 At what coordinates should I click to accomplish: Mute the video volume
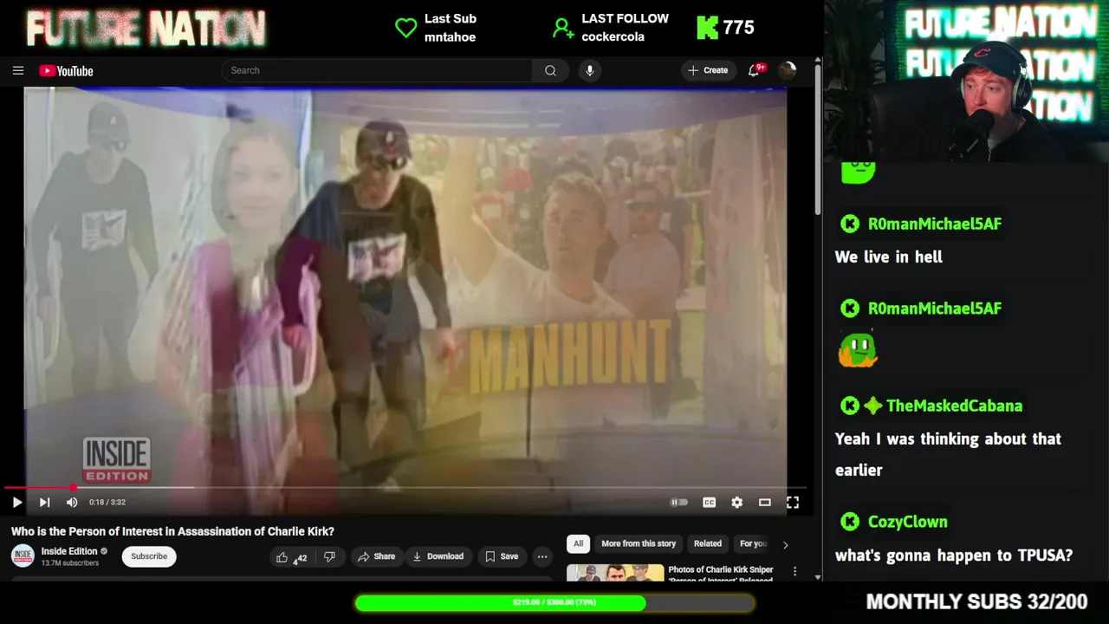point(72,502)
